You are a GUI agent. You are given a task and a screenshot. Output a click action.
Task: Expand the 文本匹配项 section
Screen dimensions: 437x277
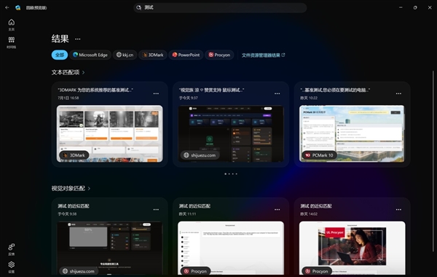pos(68,72)
